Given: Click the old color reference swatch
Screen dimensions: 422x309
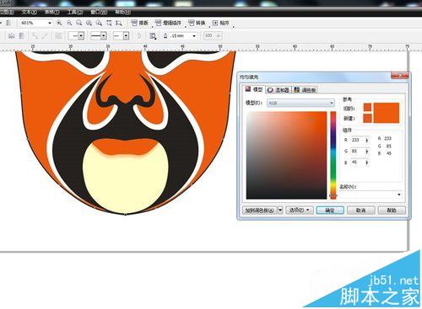Looking at the screenshot, I should pyautogui.click(x=367, y=108).
